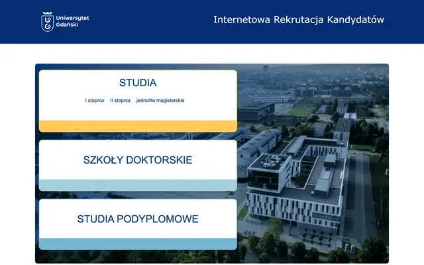Select the II stopnia link
The height and width of the screenshot is (265, 424).
point(120,100)
